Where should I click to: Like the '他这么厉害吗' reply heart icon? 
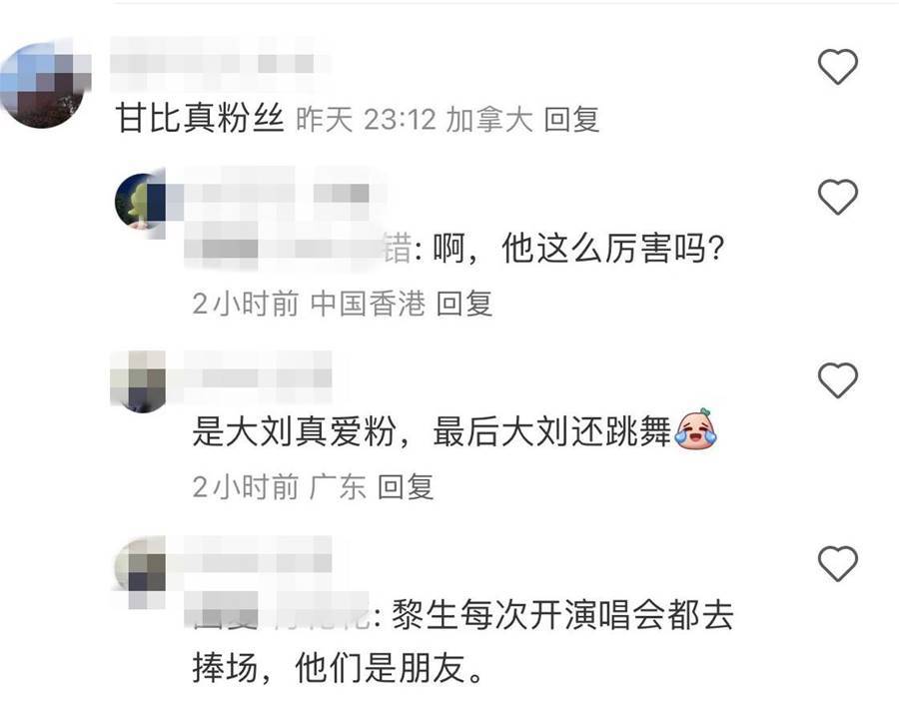coord(838,197)
